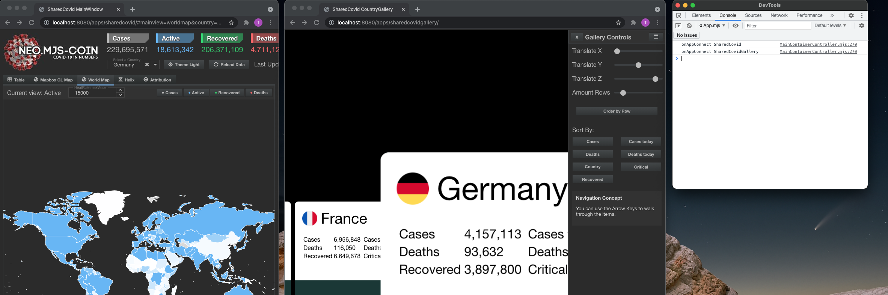Viewport: 888px width, 295px height.
Task: Sort the gallery by Deaths today
Action: pos(641,154)
